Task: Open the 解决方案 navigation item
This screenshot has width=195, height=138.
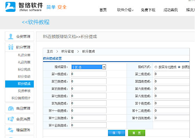Action: click(191, 10)
